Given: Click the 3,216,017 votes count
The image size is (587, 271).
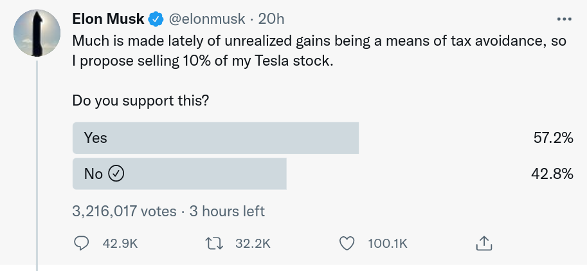Looking at the screenshot, I should tap(124, 211).
